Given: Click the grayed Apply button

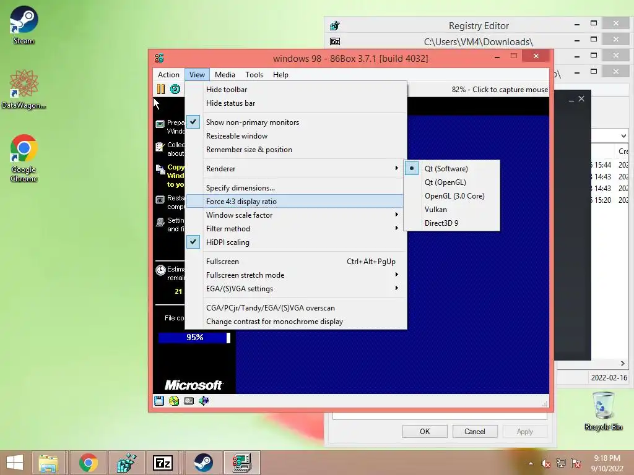Looking at the screenshot, I should [525, 431].
